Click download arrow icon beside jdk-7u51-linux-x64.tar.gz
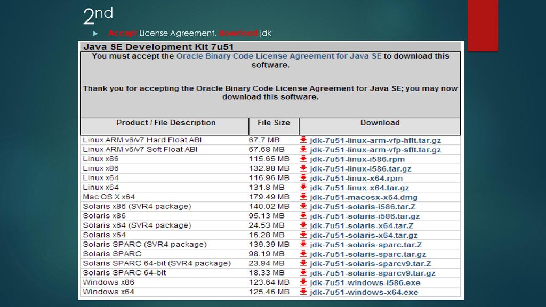546x307 pixels. (x=303, y=187)
